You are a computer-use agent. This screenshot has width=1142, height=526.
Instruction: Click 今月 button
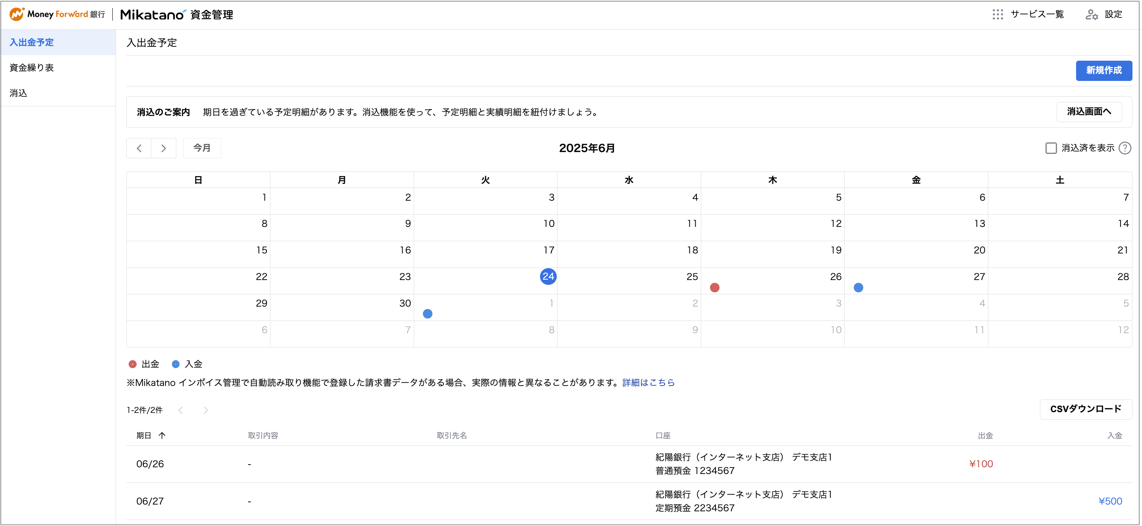(x=202, y=148)
